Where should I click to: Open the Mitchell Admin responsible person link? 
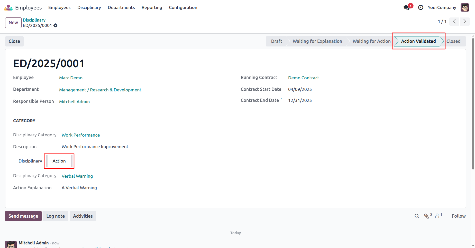[74, 102]
